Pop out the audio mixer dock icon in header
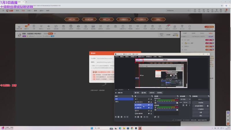This screenshot has height=130, width=231. point(178,96)
